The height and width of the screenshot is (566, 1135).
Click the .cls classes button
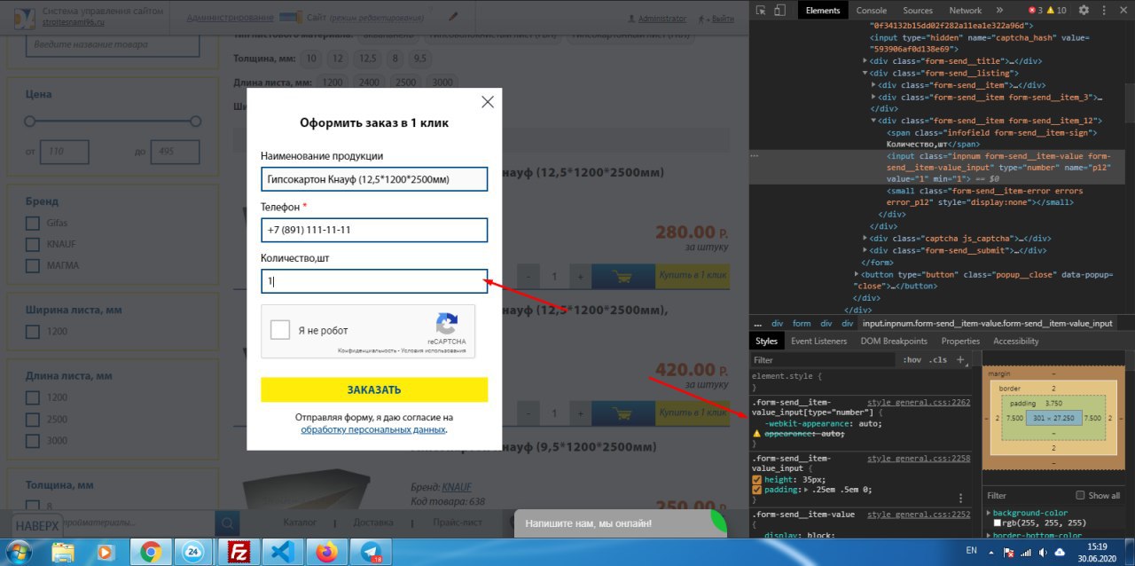click(x=937, y=360)
